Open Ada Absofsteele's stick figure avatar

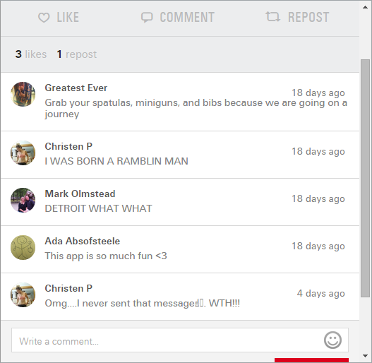point(23,247)
